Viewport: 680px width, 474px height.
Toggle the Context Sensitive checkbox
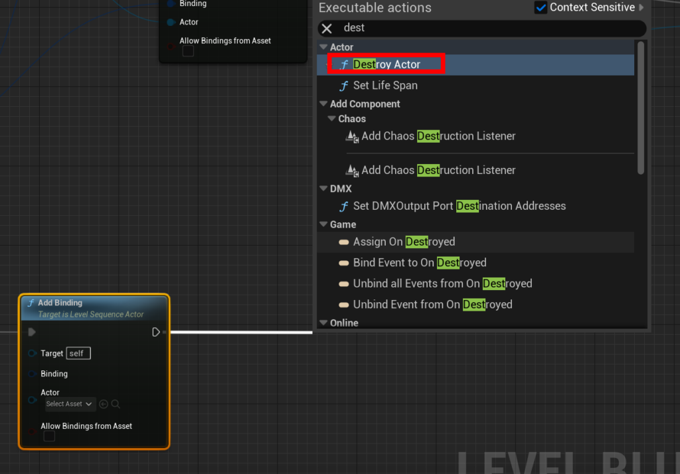541,7
